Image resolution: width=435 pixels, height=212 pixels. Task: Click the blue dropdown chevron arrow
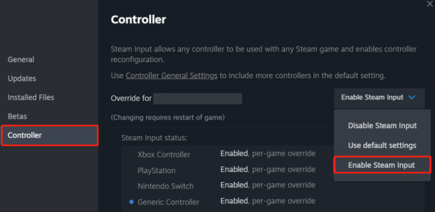click(412, 97)
